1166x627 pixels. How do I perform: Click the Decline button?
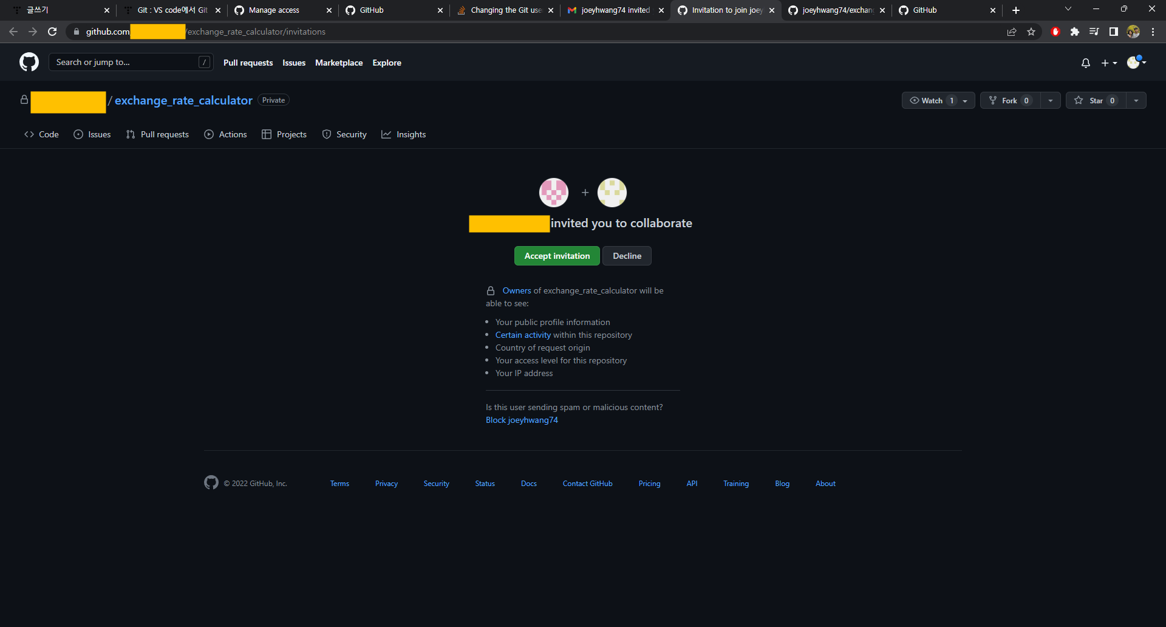coord(627,256)
